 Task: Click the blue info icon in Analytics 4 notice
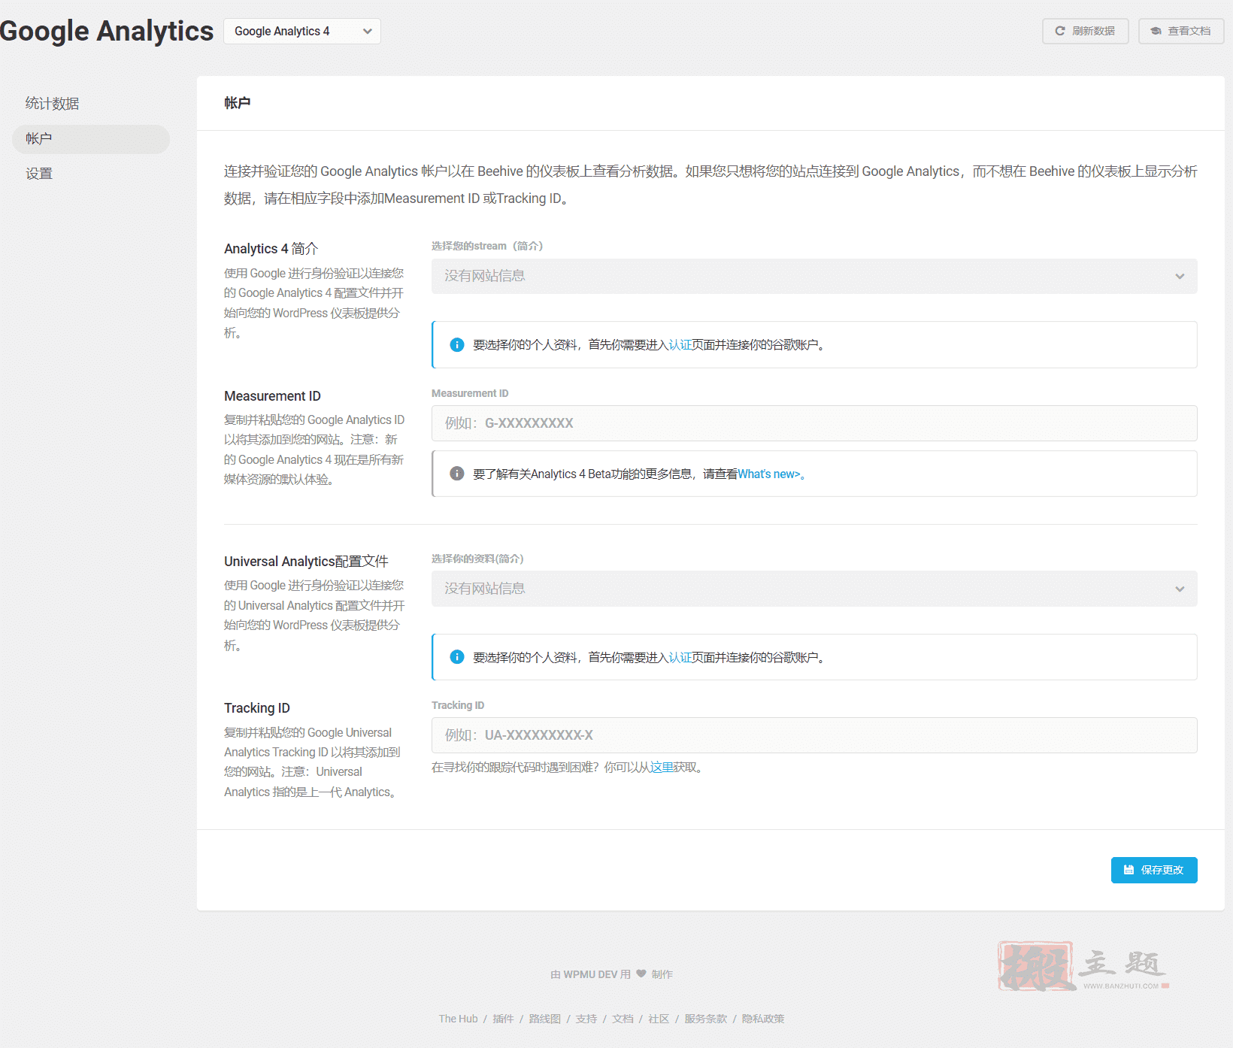[x=456, y=345]
